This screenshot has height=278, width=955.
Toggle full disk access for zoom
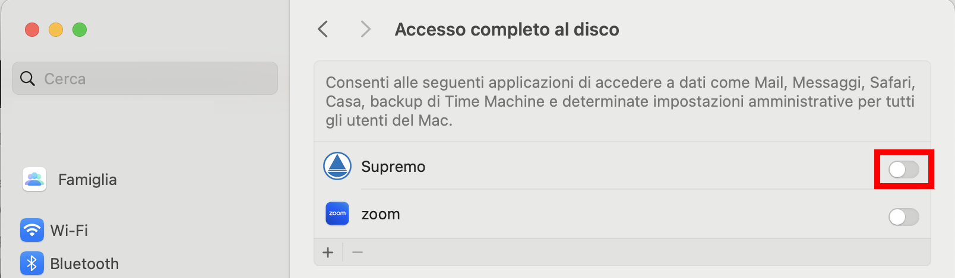[x=903, y=217]
